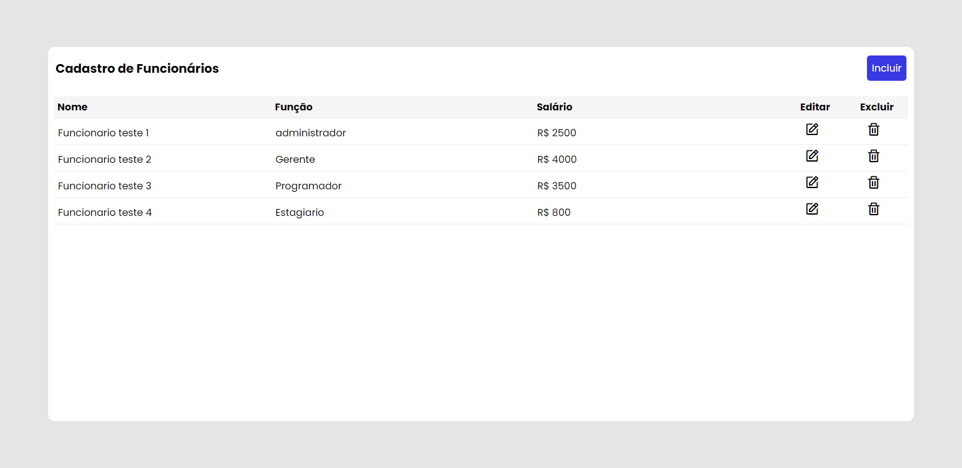
Task: Click the Nome column header
Action: click(x=73, y=107)
